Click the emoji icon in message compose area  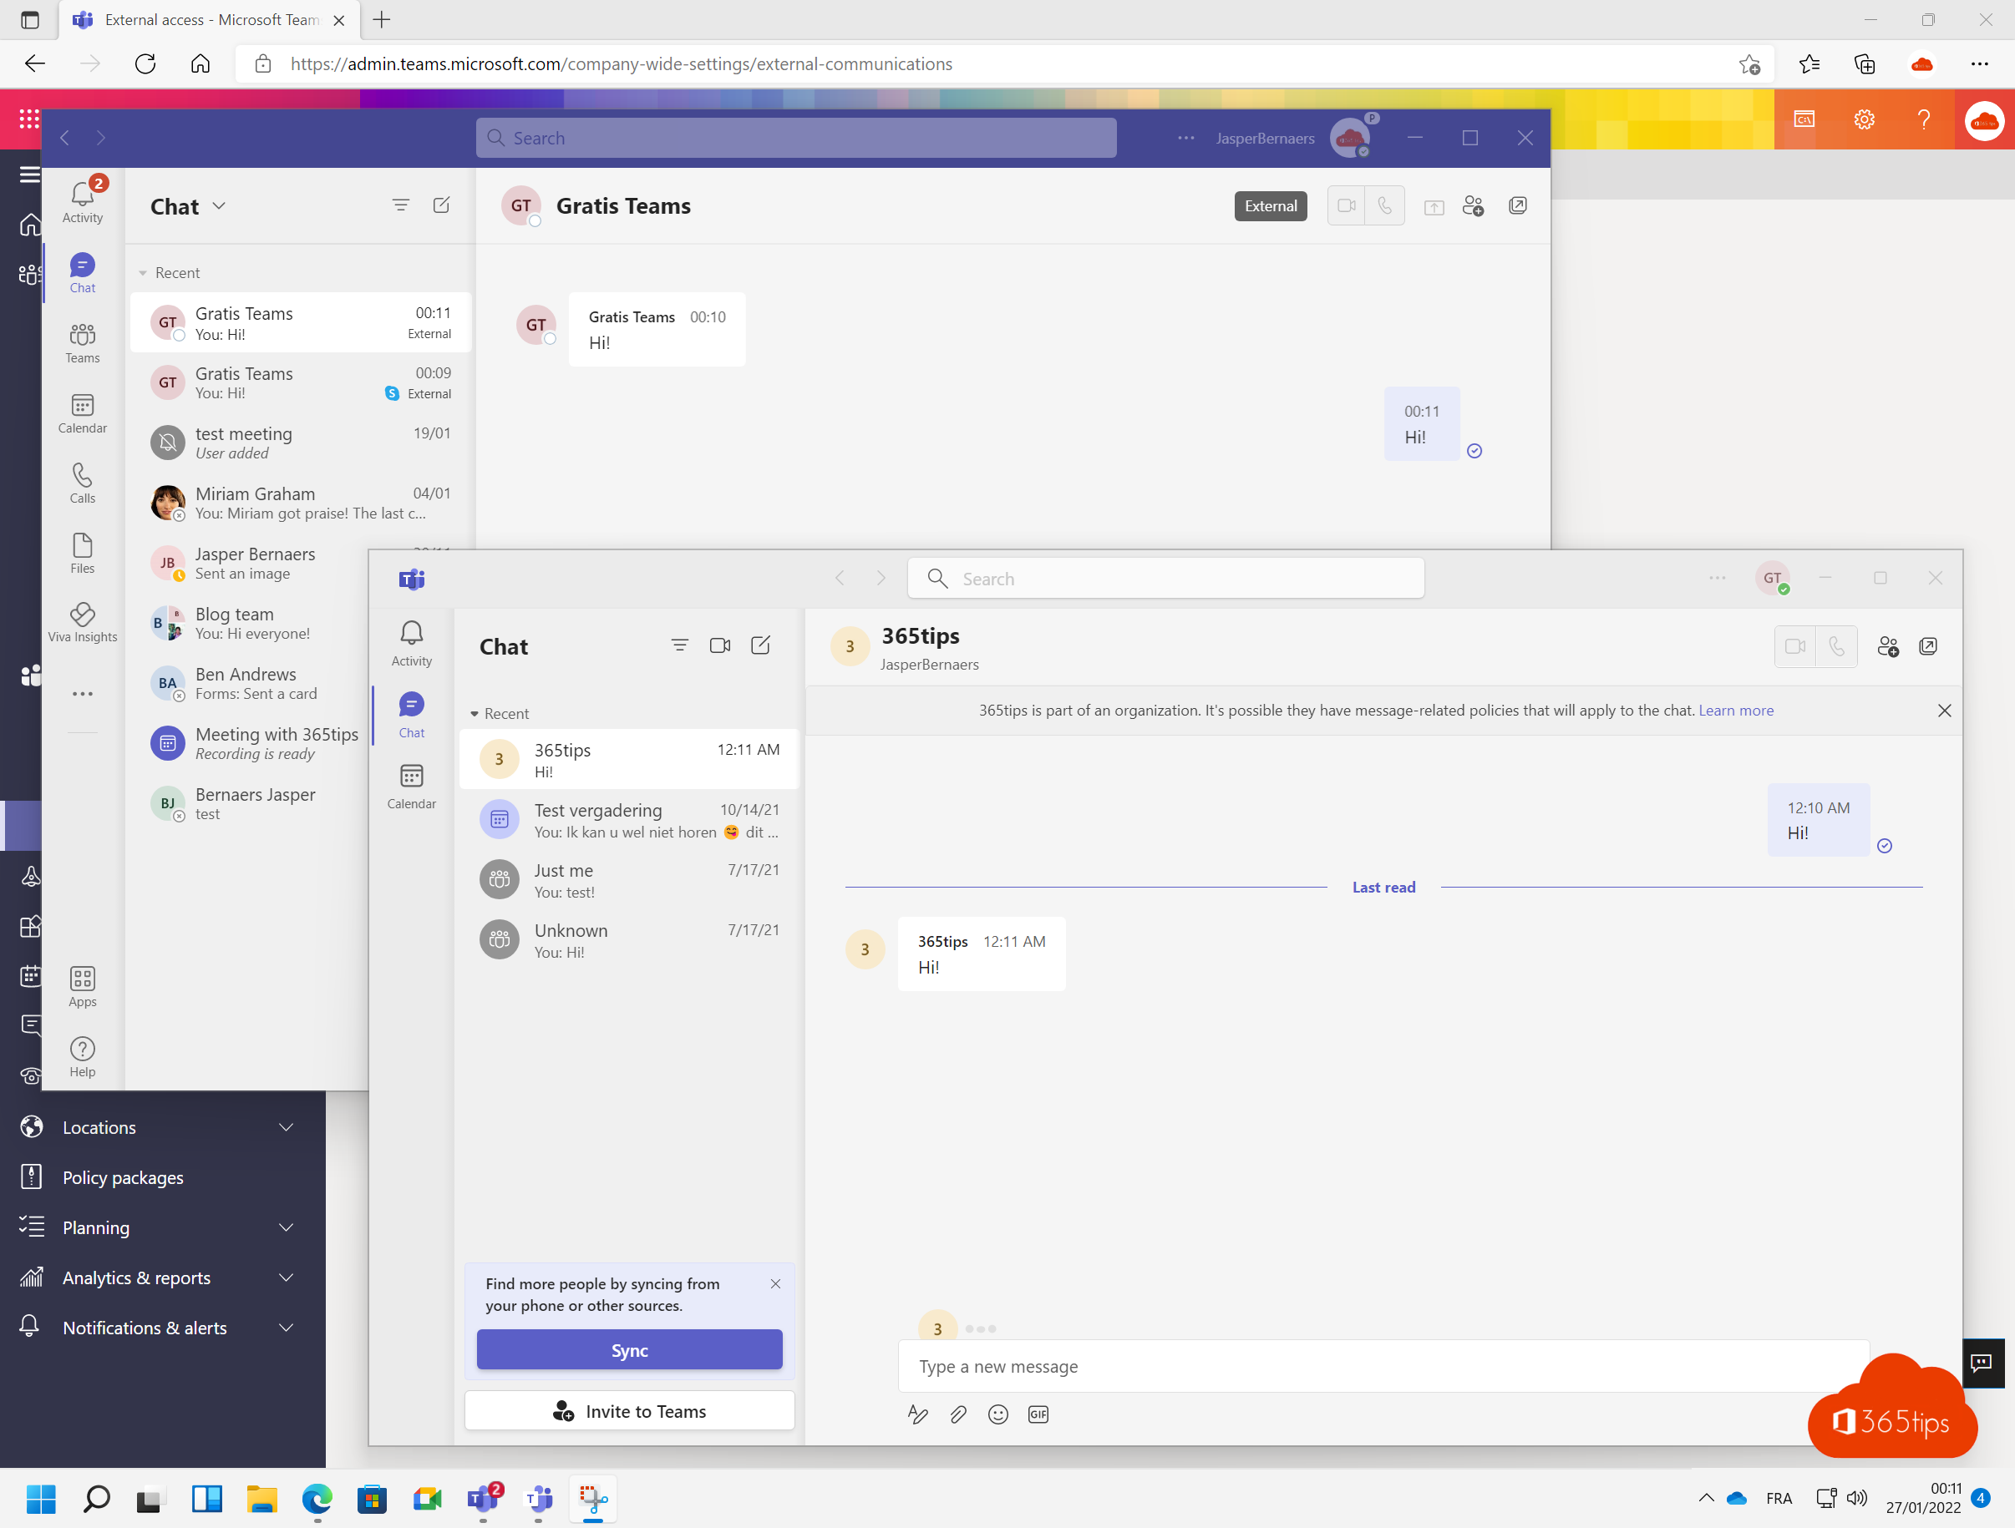coord(998,1414)
